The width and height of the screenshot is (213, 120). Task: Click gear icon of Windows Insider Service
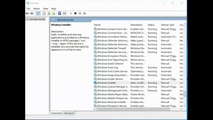95,79
